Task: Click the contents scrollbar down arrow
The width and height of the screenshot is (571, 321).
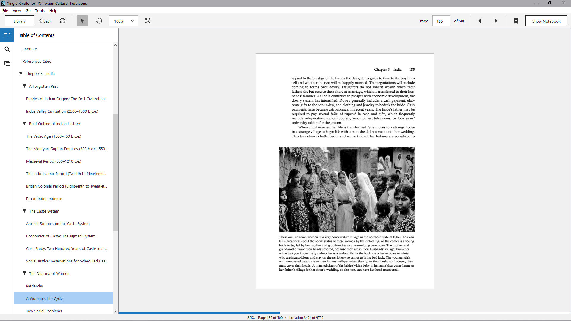Action: (115, 311)
